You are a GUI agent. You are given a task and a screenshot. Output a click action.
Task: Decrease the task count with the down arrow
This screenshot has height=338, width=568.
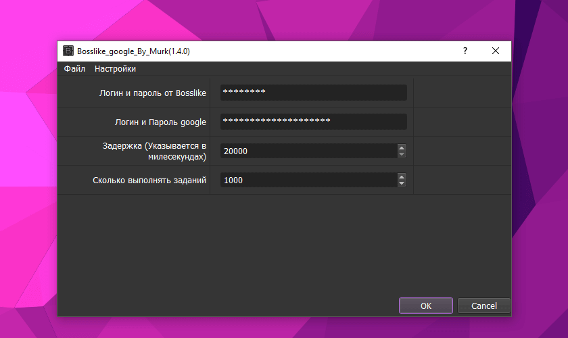[x=402, y=183]
